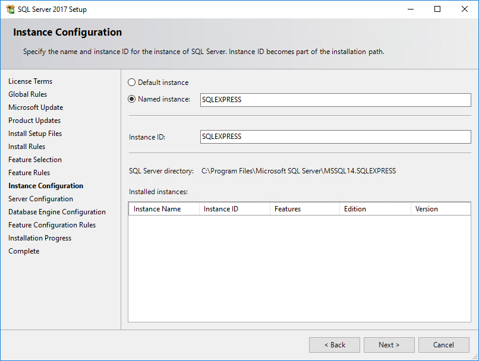Image resolution: width=479 pixels, height=361 pixels.
Task: Click the Named instance text field
Action: [x=335, y=100]
